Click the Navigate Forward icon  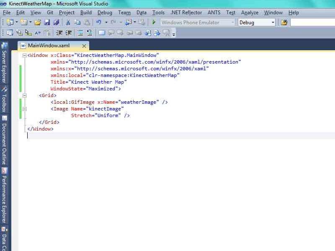tap(142, 22)
